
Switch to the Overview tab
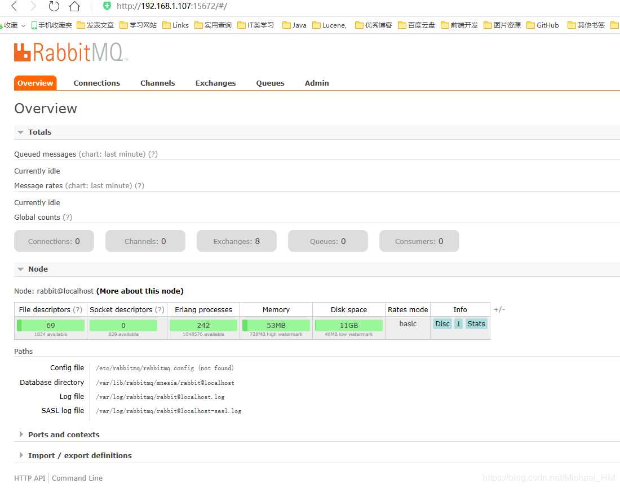[x=35, y=83]
